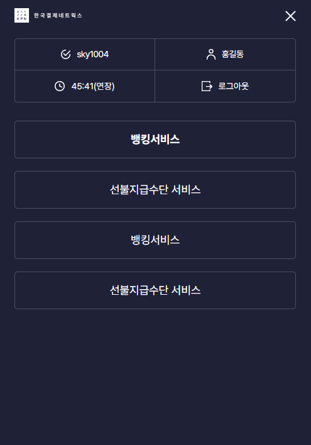Select the cell containing the logout option
Screen dimensions: 311x445
point(226,86)
